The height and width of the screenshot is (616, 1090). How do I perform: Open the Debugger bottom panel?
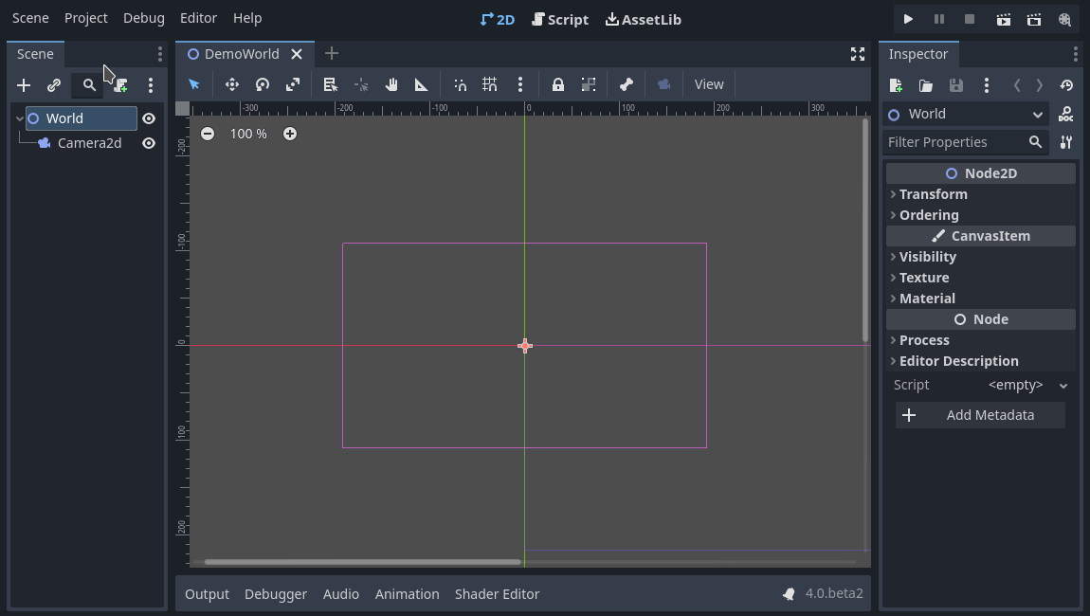(x=275, y=594)
